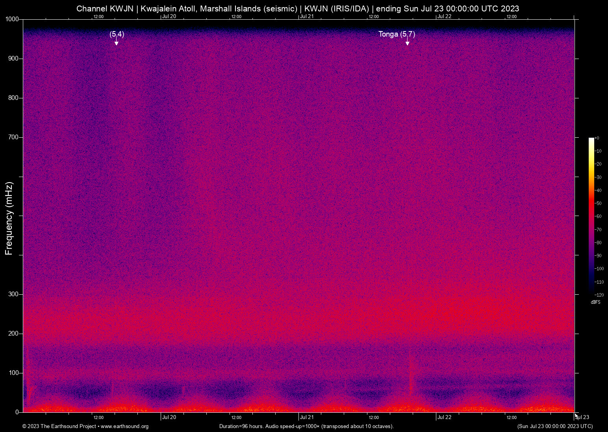
Task: Open the www.earthsound.org footer link
Action: point(124,426)
